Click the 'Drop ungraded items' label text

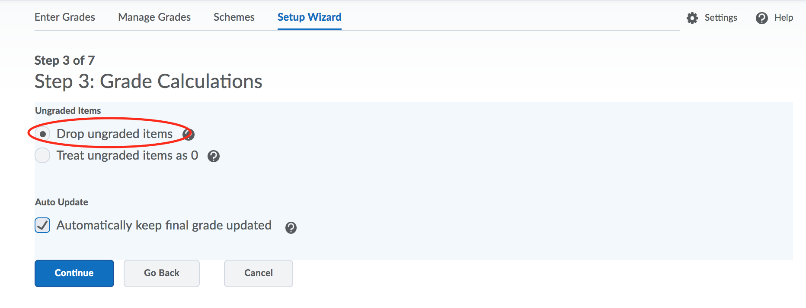click(115, 134)
